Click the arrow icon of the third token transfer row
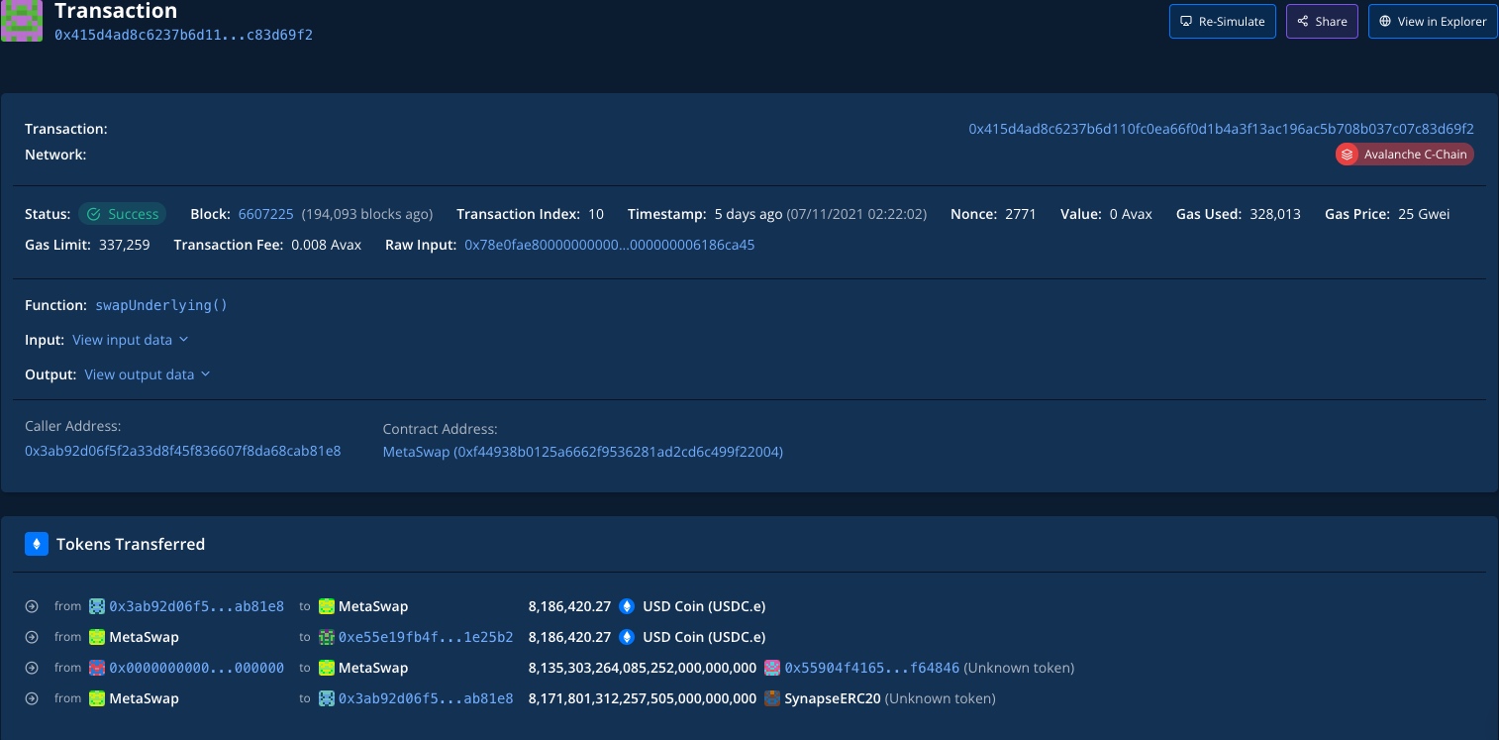The image size is (1499, 740). [32, 668]
